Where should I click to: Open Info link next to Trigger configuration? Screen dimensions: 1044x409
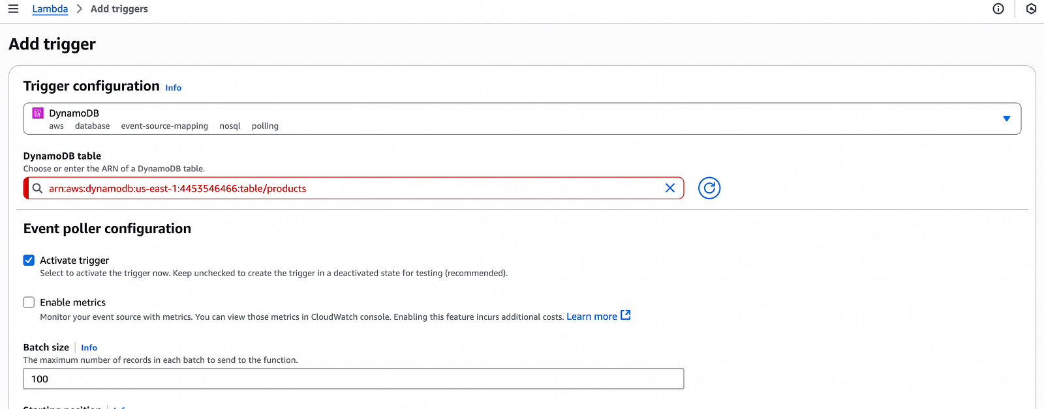tap(173, 88)
